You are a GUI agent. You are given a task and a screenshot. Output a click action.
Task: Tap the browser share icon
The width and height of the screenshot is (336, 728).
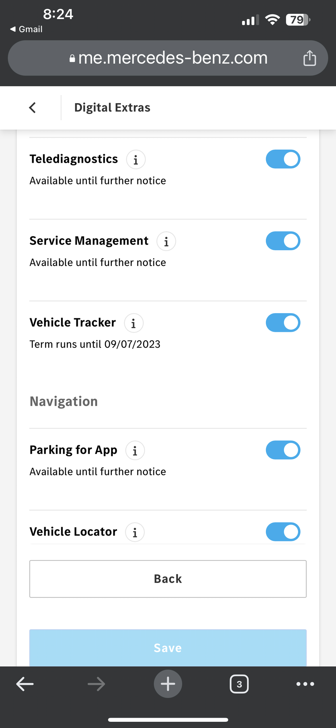pyautogui.click(x=309, y=58)
